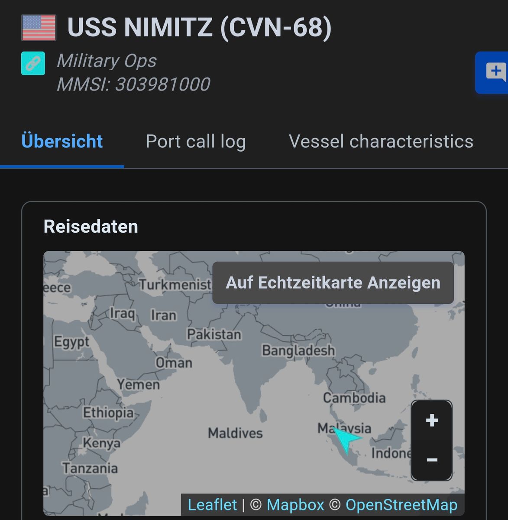
Task: Click on Ethiopia on the map
Action: pyautogui.click(x=108, y=413)
